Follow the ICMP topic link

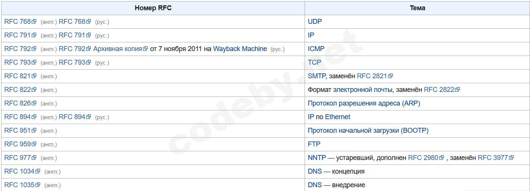coord(316,49)
